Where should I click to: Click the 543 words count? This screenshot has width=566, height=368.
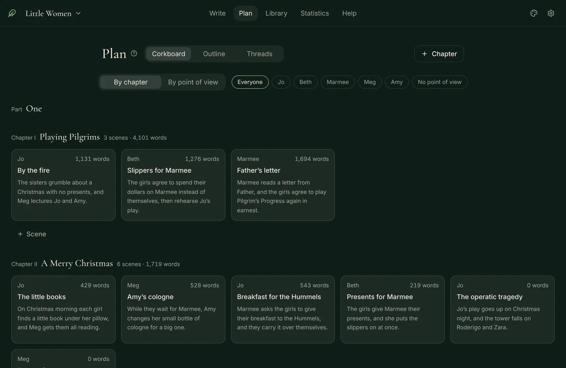pyautogui.click(x=315, y=285)
